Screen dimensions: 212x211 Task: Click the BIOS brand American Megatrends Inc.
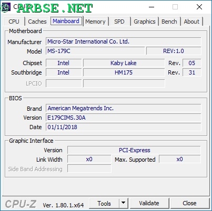[123, 108]
